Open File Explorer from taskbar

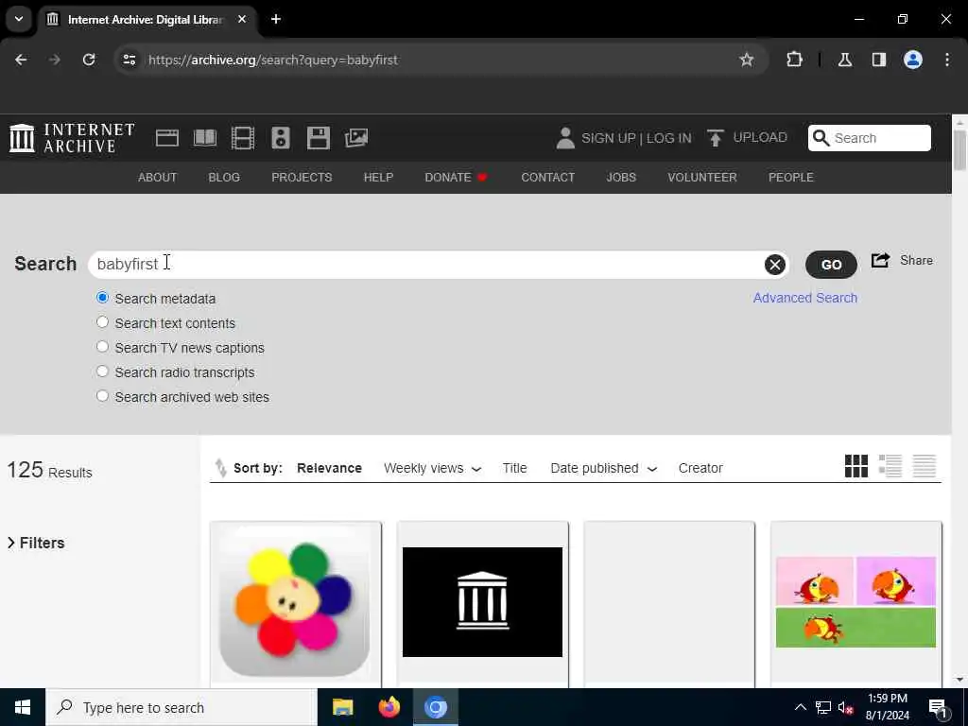pyautogui.click(x=342, y=707)
